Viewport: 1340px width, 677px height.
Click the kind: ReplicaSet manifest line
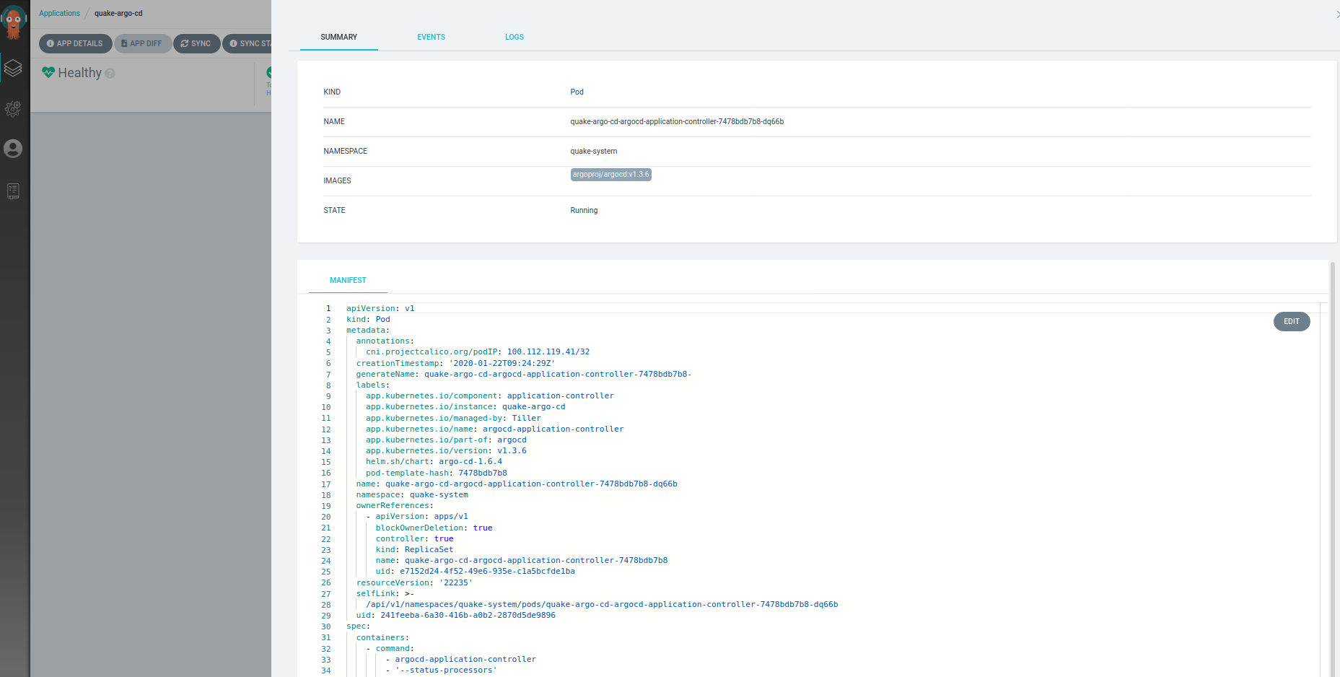[x=414, y=549]
